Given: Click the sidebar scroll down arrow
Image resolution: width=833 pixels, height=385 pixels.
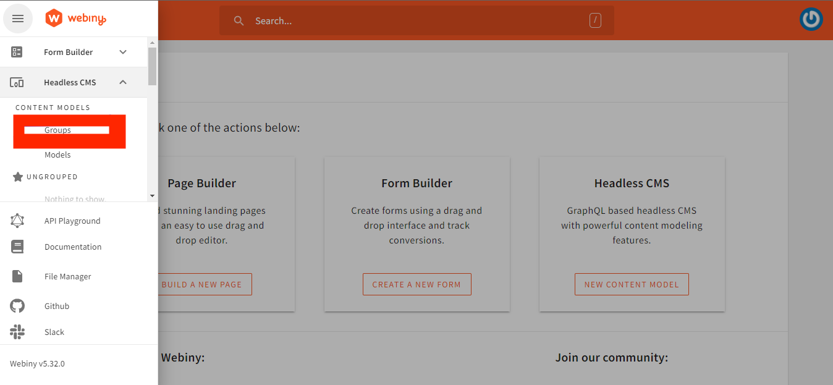Looking at the screenshot, I should 153,196.
